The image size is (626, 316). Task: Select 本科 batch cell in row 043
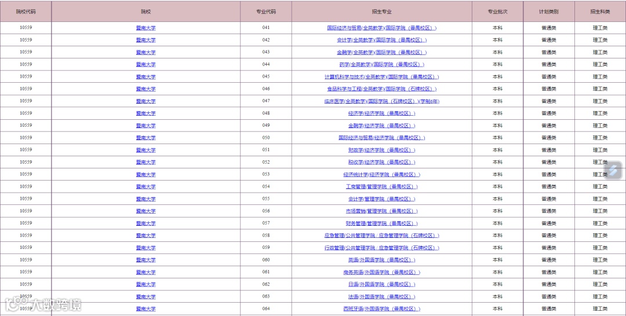[x=497, y=52]
